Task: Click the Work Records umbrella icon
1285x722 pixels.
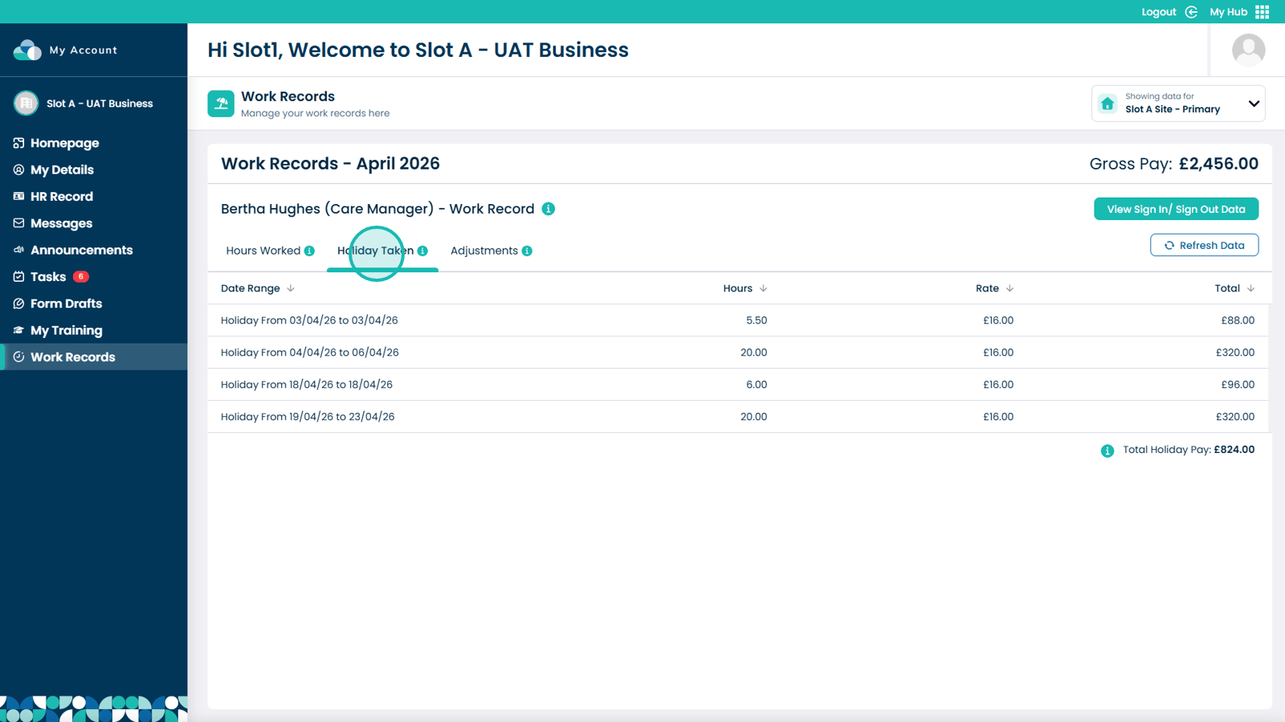Action: [221, 104]
